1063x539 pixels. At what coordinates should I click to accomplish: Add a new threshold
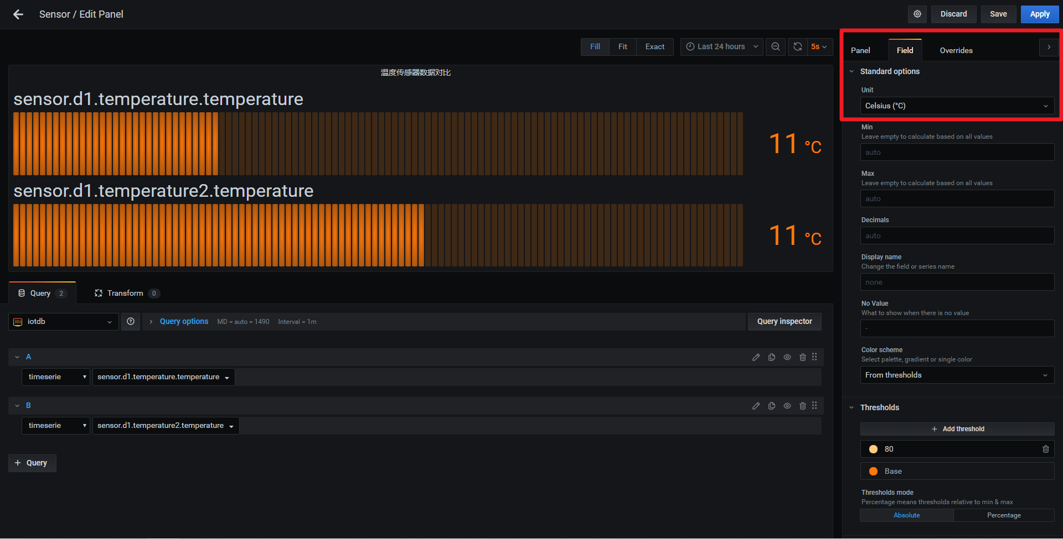coord(957,428)
